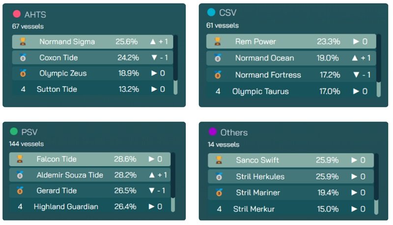Click the gold trophy icon beside Normand Sigma
Screen dimensions: 393x225
coord(23,42)
